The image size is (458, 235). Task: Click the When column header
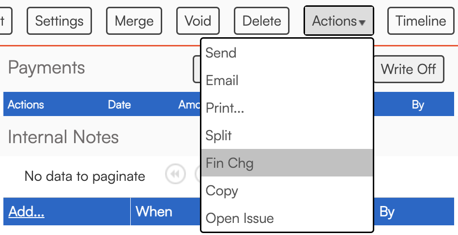pyautogui.click(x=154, y=212)
